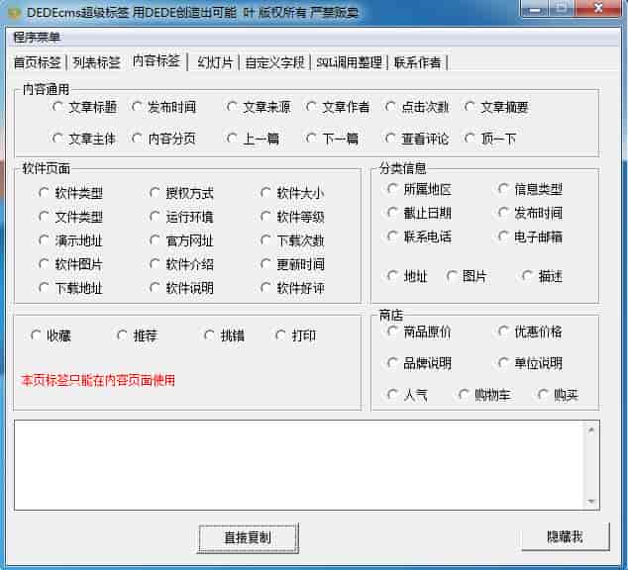The width and height of the screenshot is (628, 570).
Task: Go to the 联系作者 tab
Action: point(417,62)
